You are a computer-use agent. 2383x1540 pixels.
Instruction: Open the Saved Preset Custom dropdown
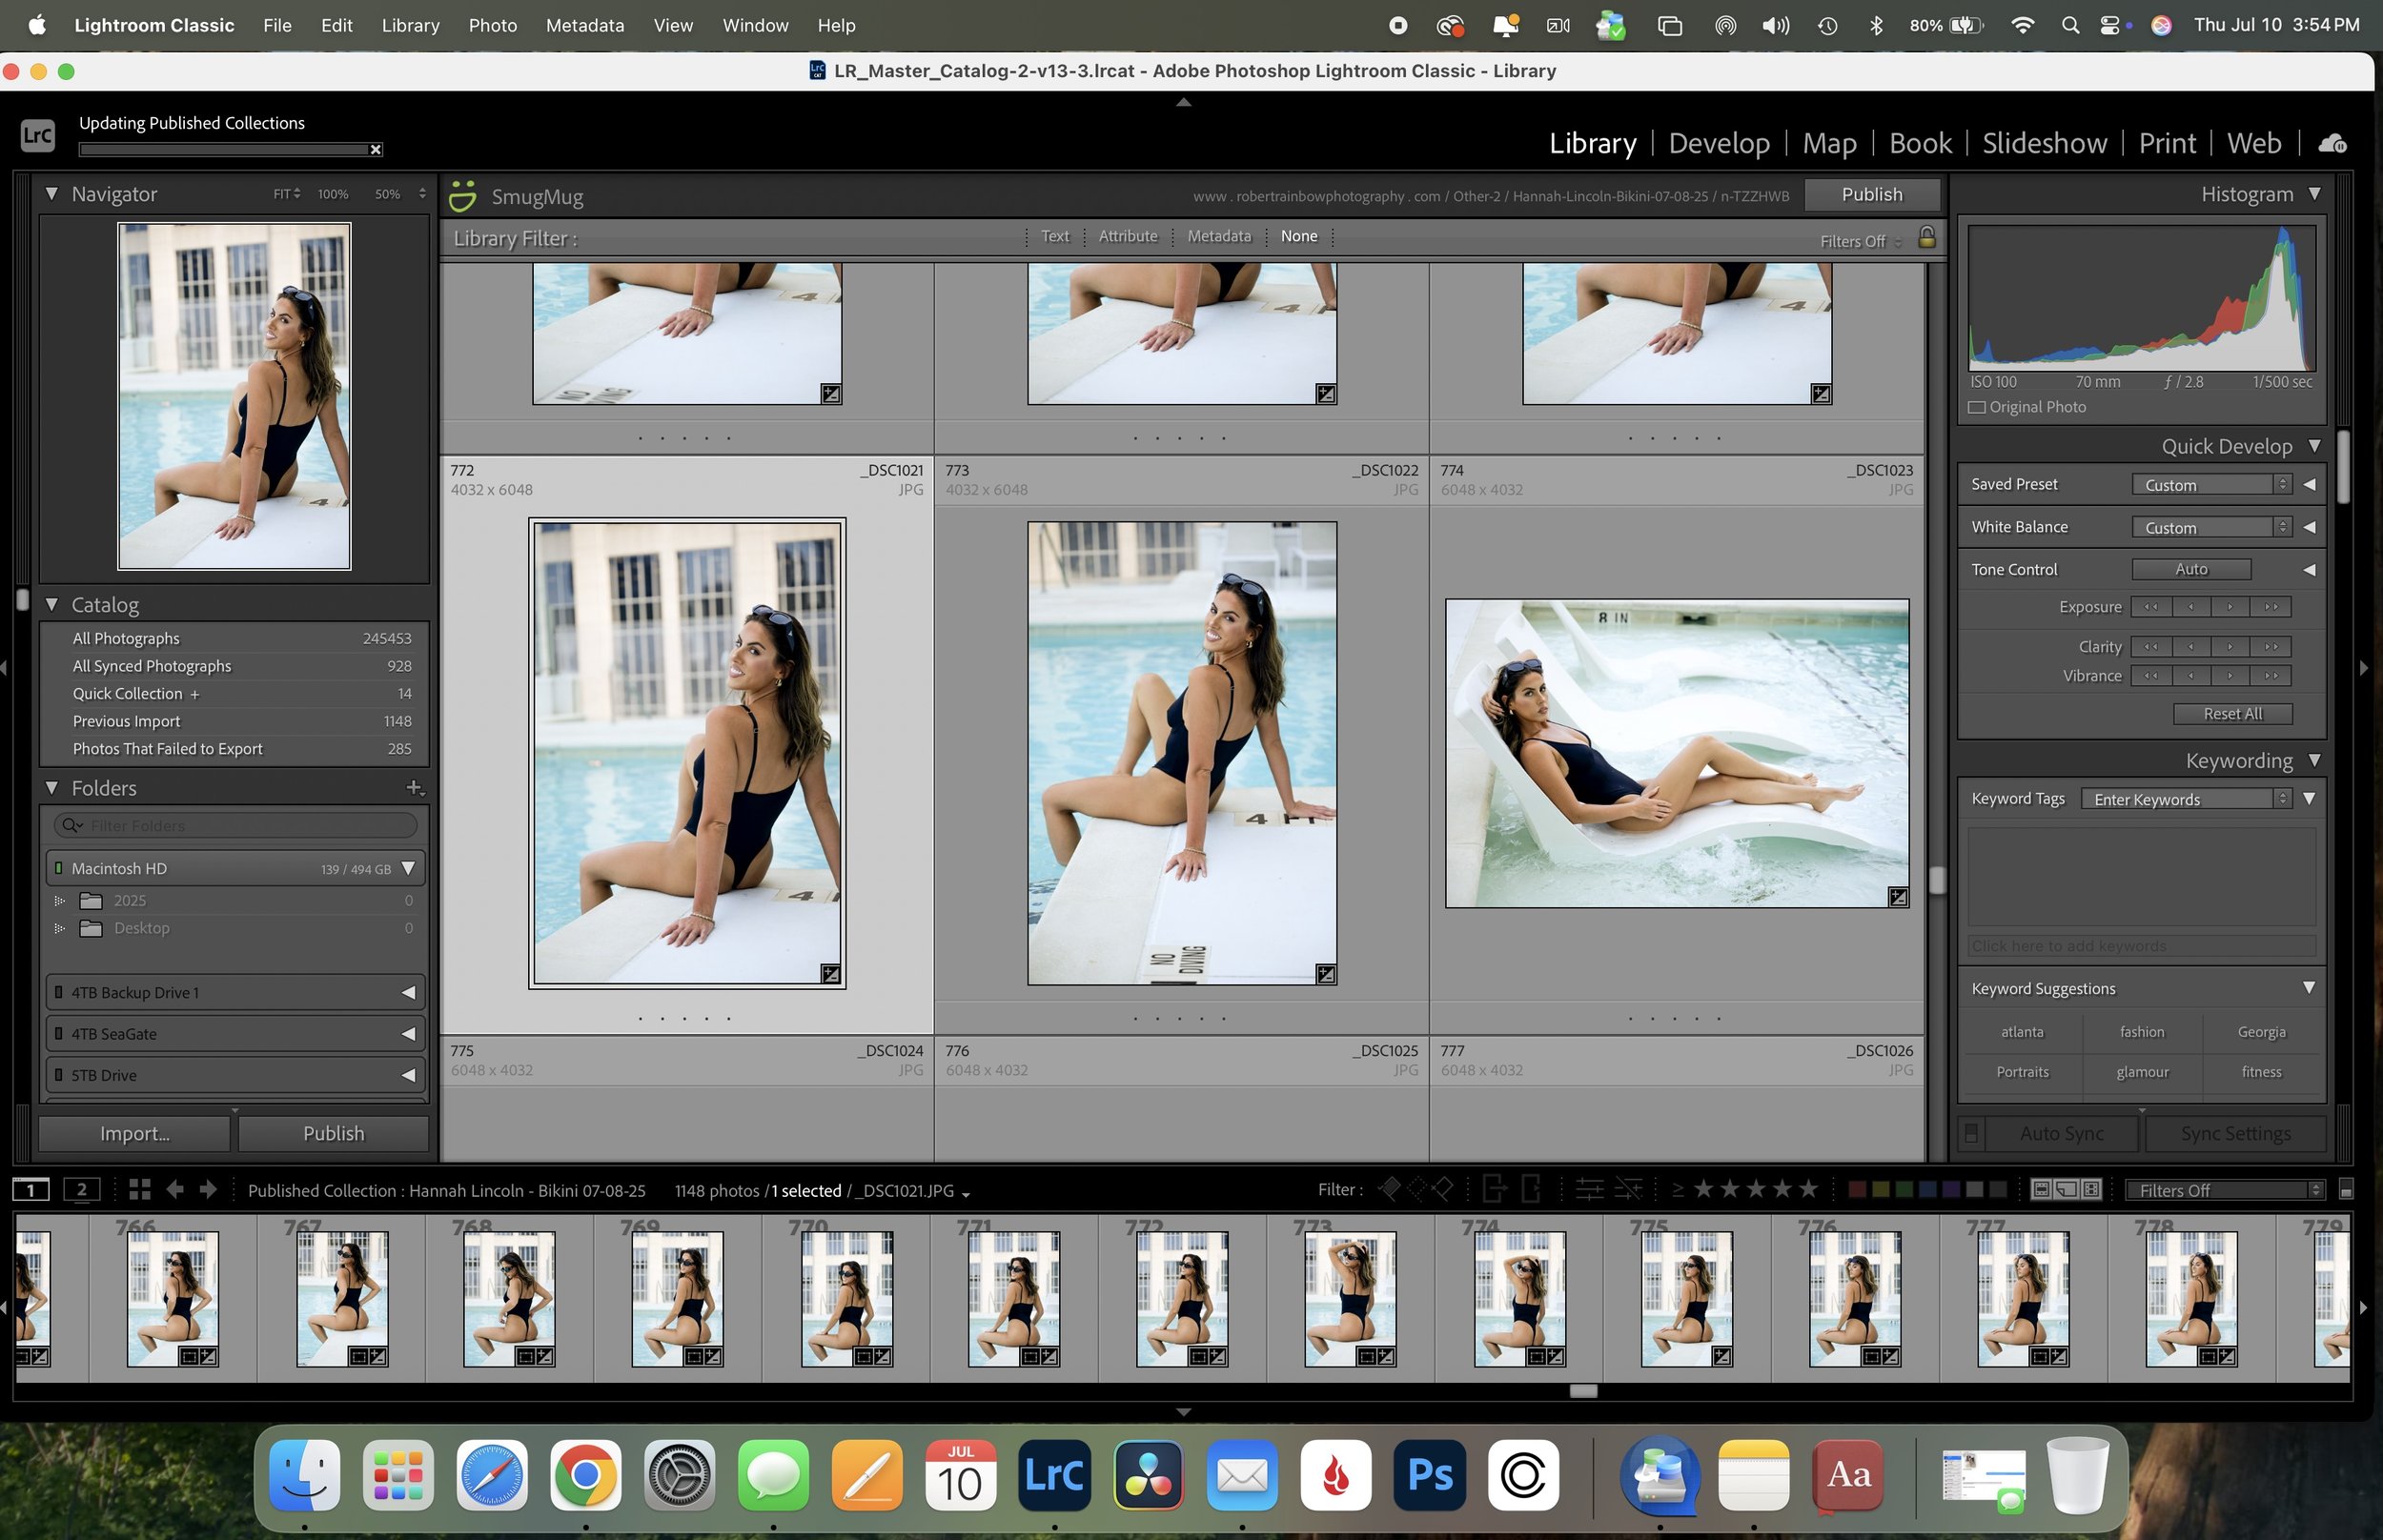(x=2210, y=485)
